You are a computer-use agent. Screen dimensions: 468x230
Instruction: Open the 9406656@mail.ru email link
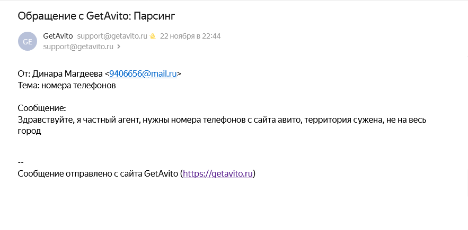pyautogui.click(x=143, y=74)
